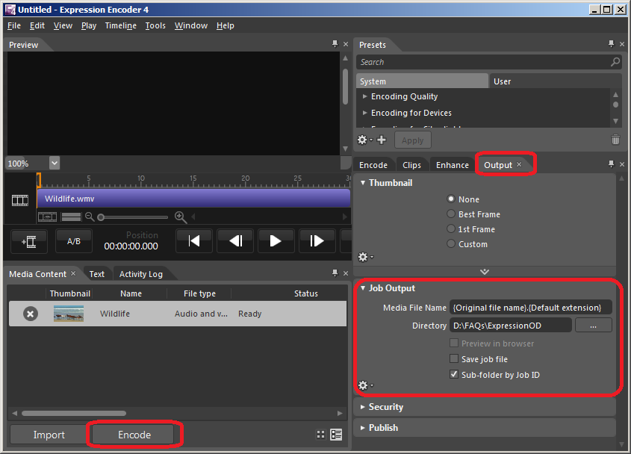Click the filmstrip track icon beside Wildlife.wmv

click(20, 199)
